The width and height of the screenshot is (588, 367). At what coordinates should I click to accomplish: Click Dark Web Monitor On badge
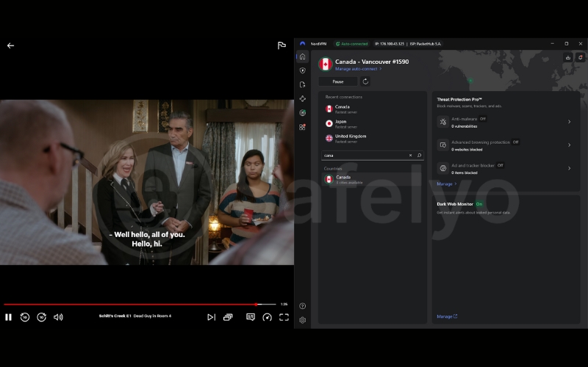pos(479,204)
